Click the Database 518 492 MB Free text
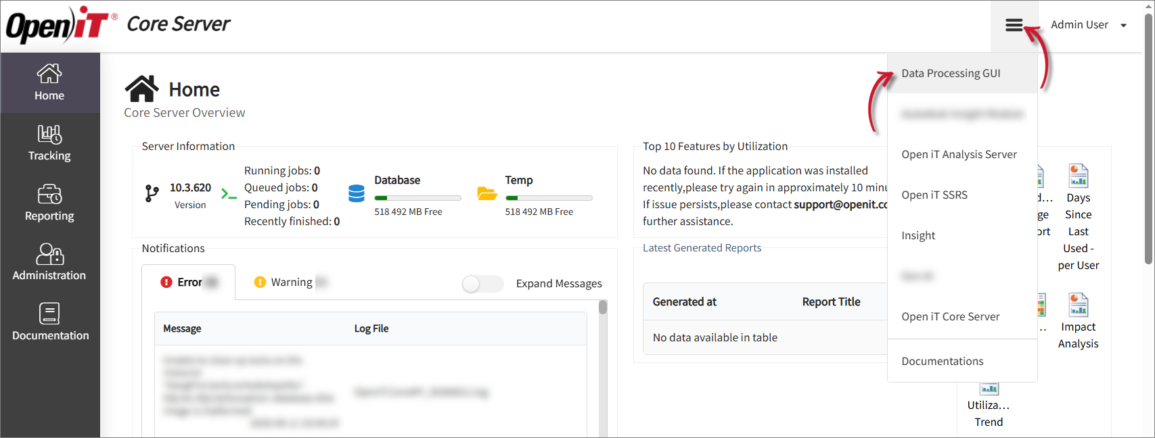Screen dimensions: 1155x438 (408, 212)
